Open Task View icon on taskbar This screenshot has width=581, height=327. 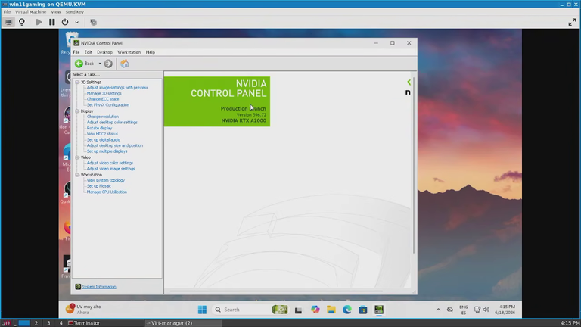coord(298,310)
